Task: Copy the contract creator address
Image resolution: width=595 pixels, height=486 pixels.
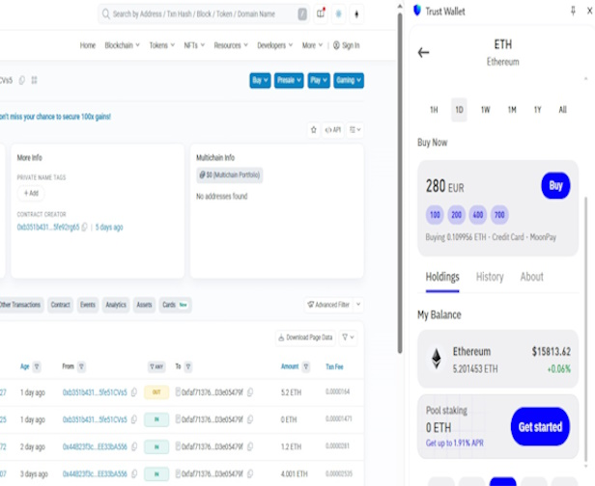Action: point(85,228)
